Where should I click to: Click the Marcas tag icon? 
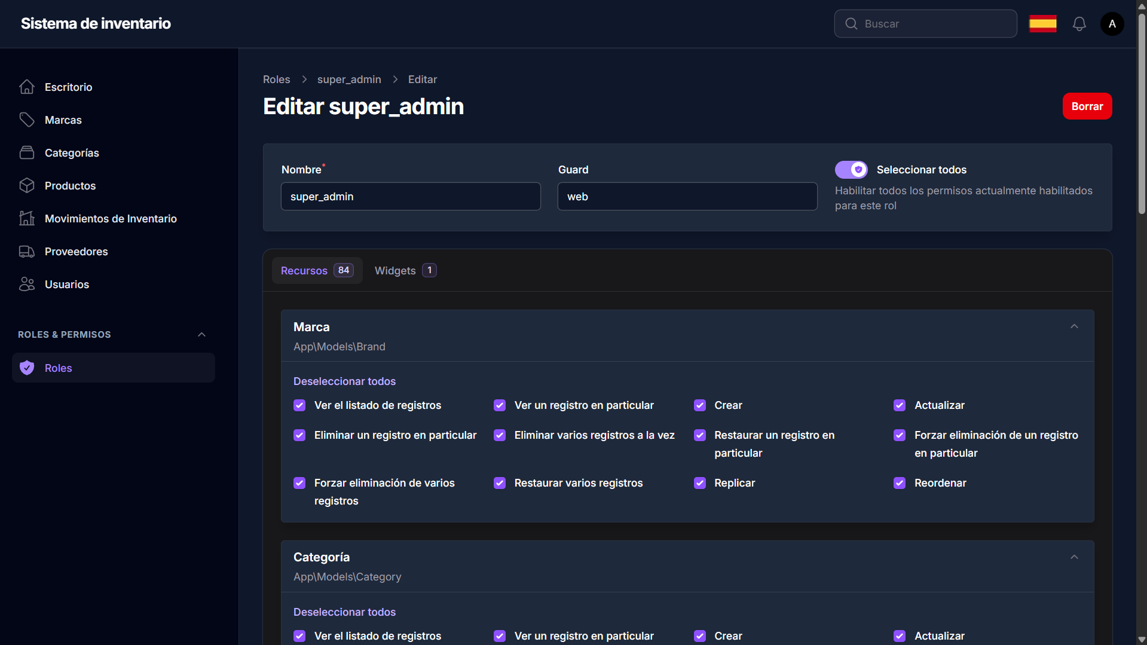(x=27, y=120)
